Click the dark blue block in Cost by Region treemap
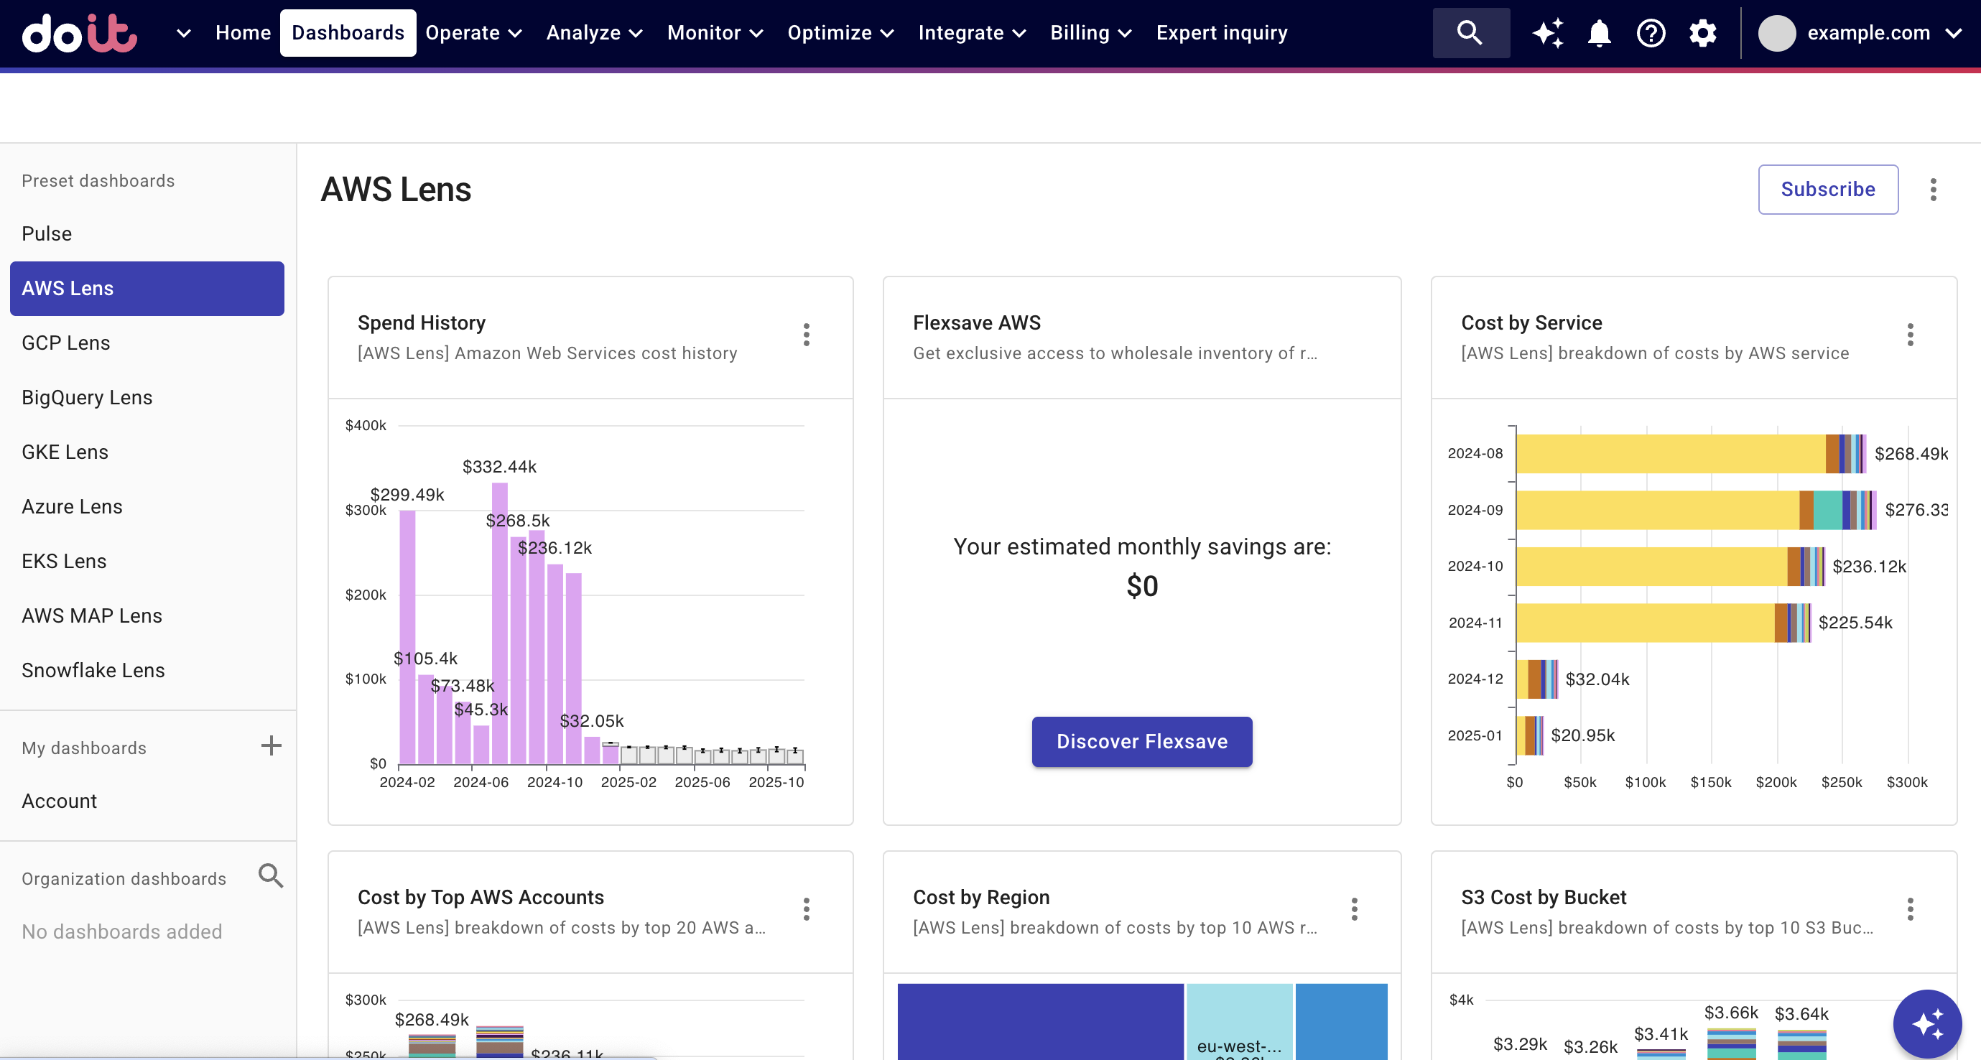Screen dimensions: 1981x1060 [1040, 1021]
